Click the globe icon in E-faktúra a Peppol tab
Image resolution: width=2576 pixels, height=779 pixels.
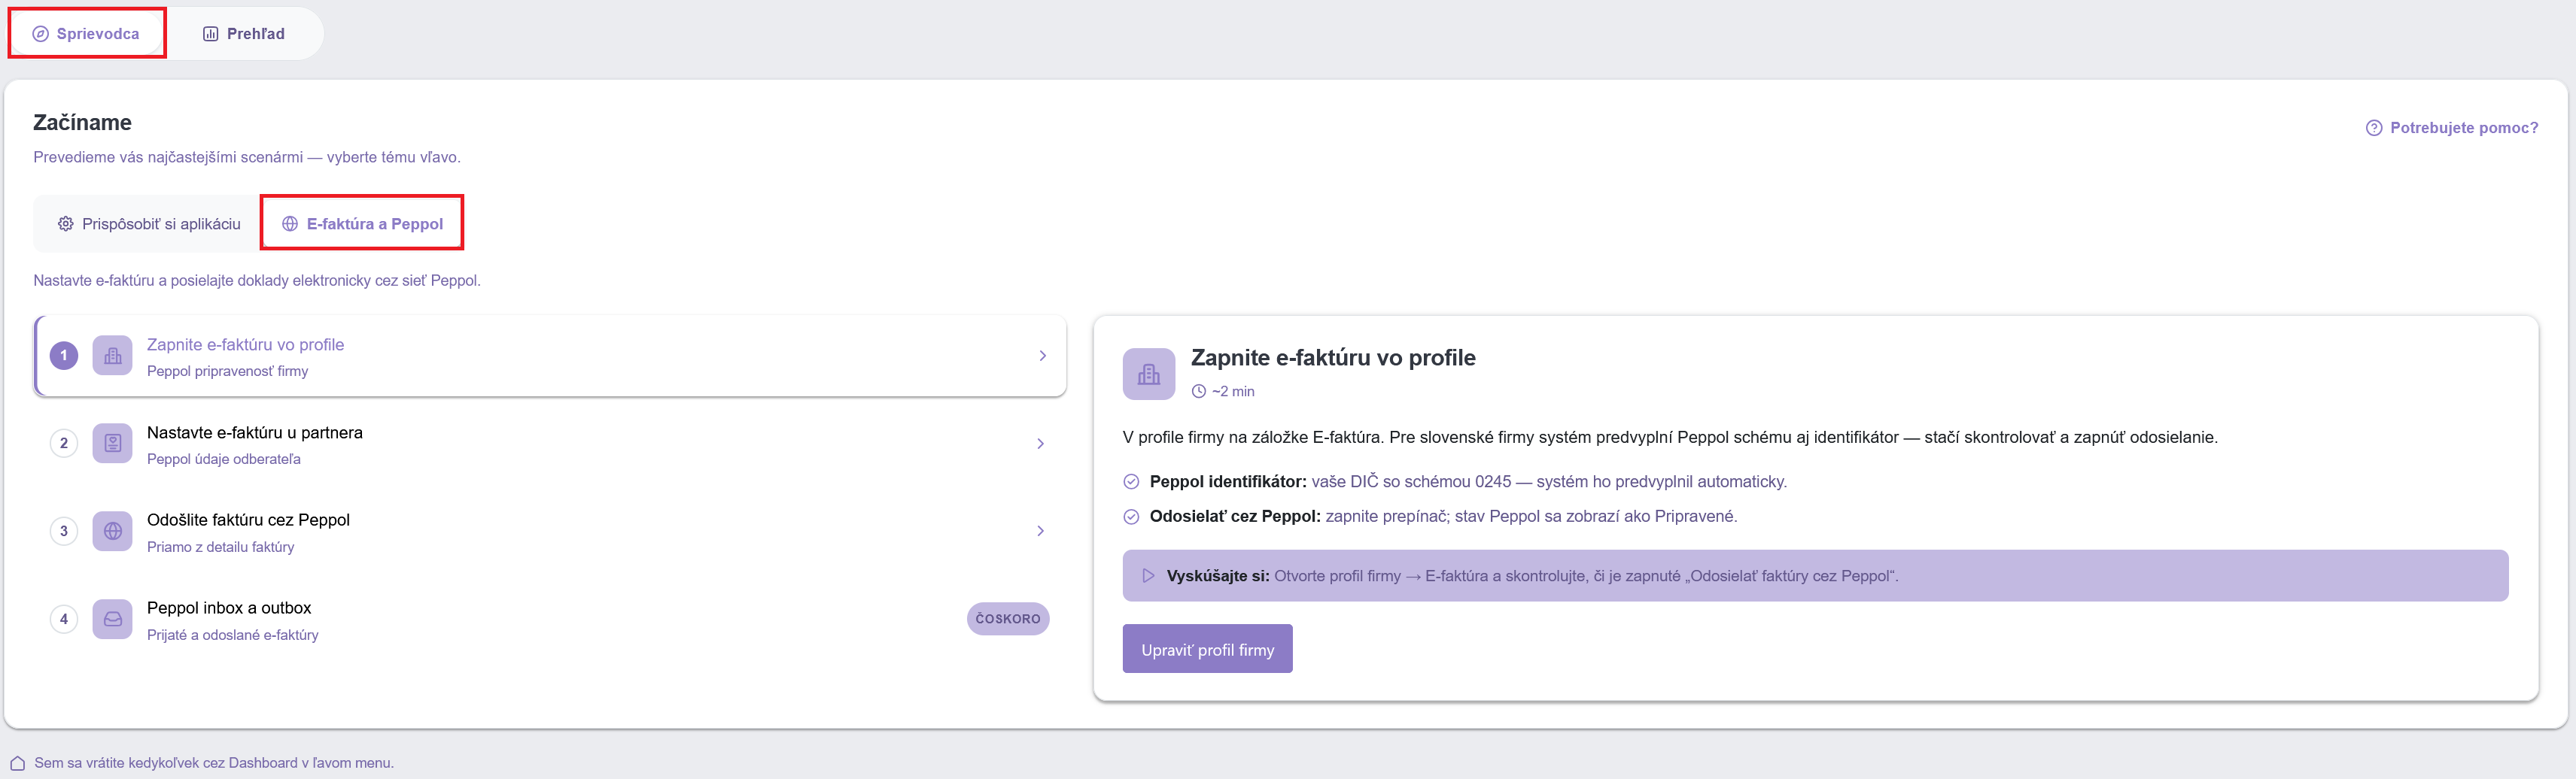coord(290,224)
